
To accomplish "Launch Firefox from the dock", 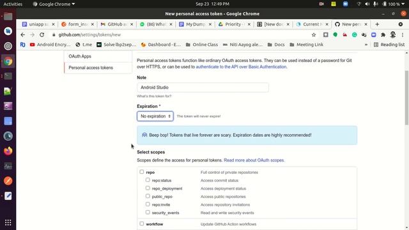I will [x=8, y=151].
